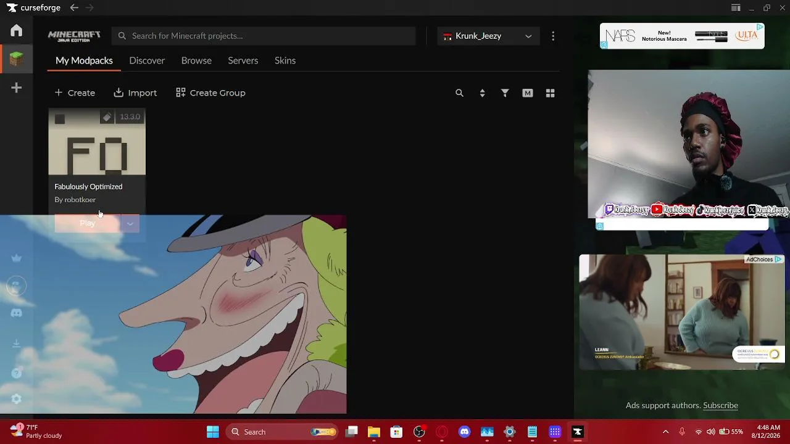Click the Create Group button

pyautogui.click(x=210, y=93)
